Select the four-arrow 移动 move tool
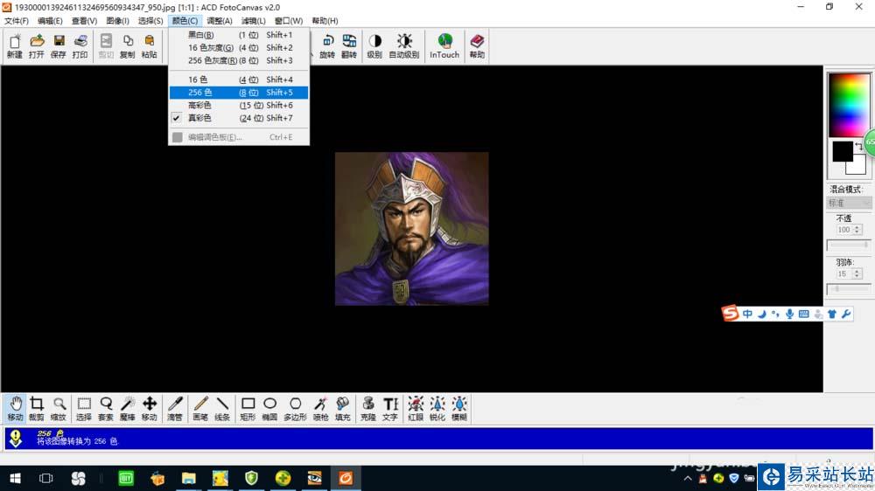875x491 pixels. (149, 409)
